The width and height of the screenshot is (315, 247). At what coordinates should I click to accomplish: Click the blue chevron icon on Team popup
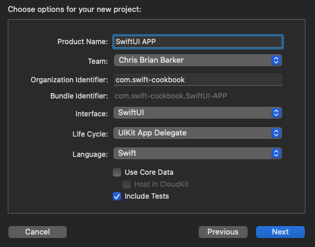(276, 60)
